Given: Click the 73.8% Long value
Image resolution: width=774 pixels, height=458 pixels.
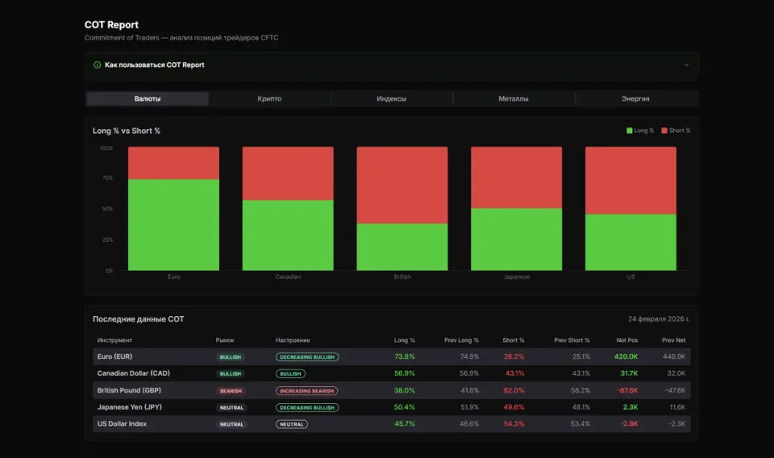Looking at the screenshot, I should [x=404, y=356].
